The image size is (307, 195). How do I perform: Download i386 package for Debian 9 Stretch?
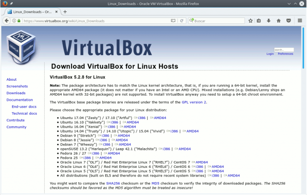[106, 136]
